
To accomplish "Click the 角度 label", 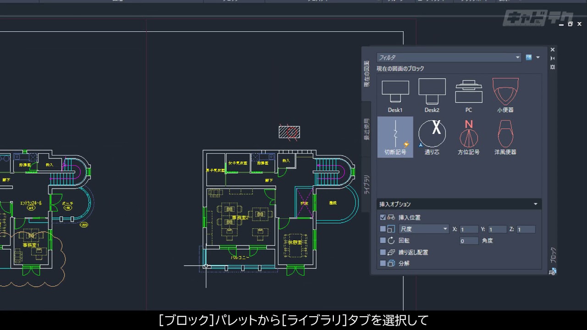I will [x=487, y=240].
